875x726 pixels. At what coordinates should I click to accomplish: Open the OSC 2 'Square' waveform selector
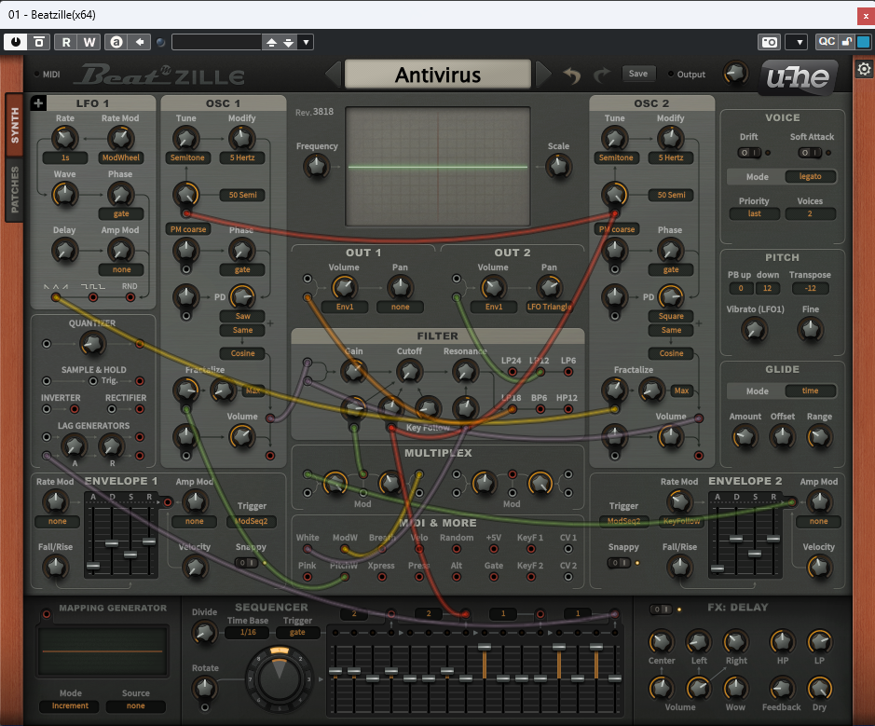coord(671,316)
